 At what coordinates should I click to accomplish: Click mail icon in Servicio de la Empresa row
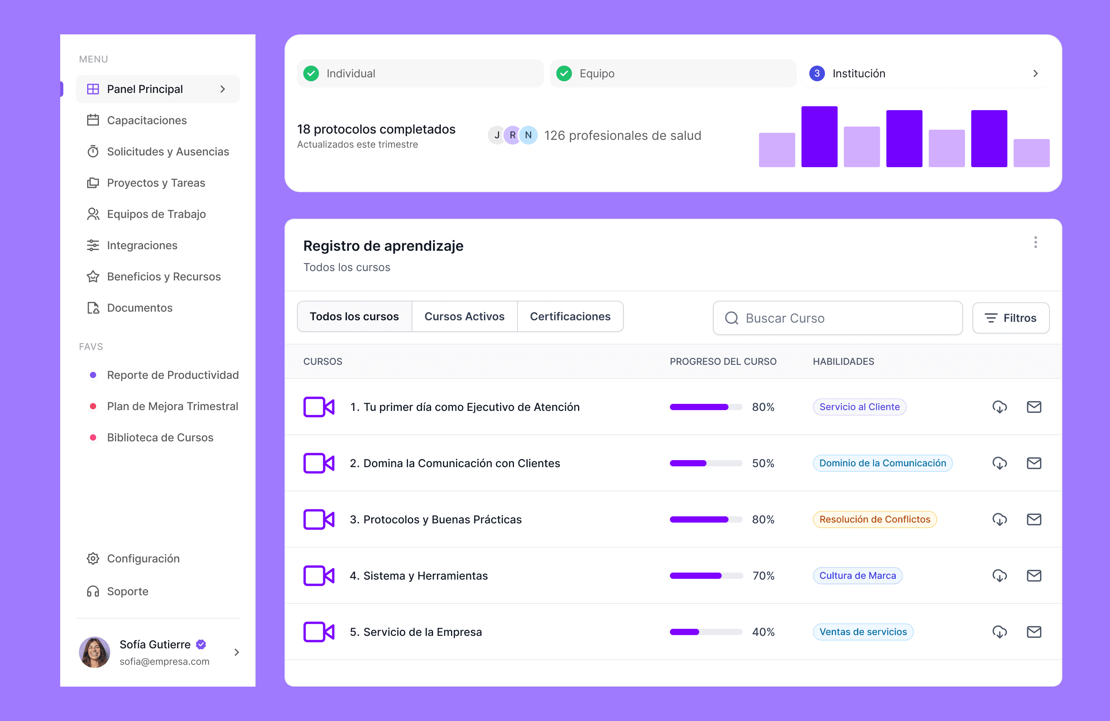(1034, 632)
